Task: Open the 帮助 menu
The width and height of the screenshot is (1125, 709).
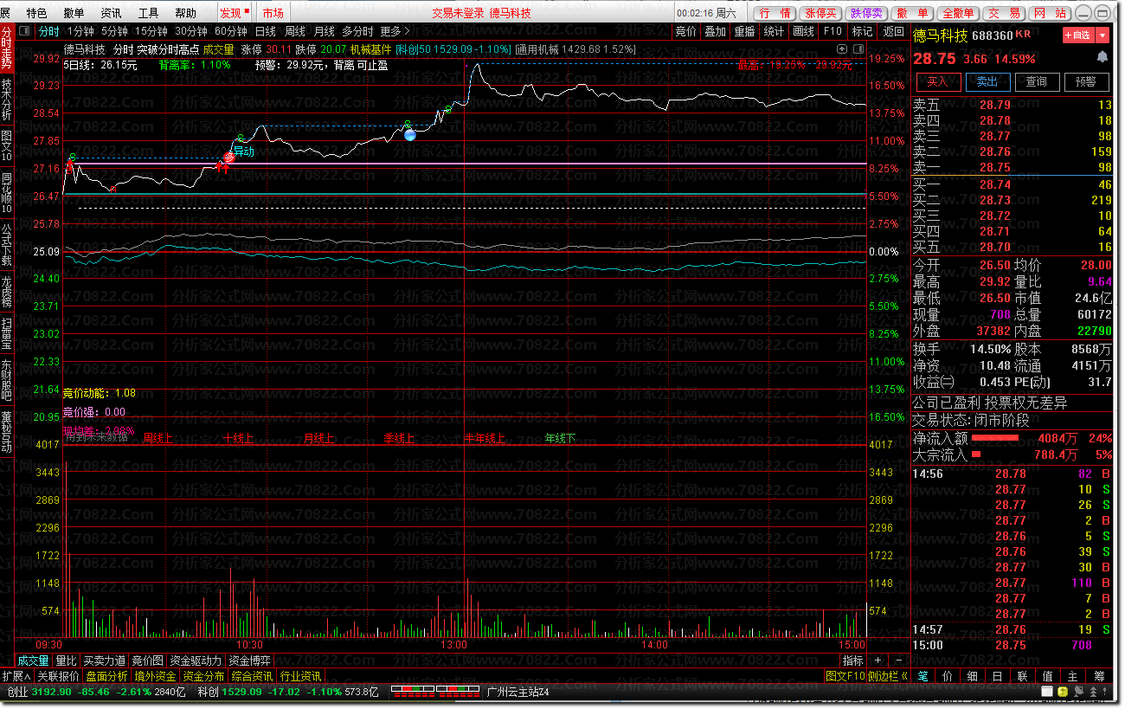Action: (x=185, y=13)
